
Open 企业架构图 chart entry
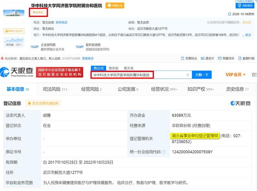pos(47,47)
